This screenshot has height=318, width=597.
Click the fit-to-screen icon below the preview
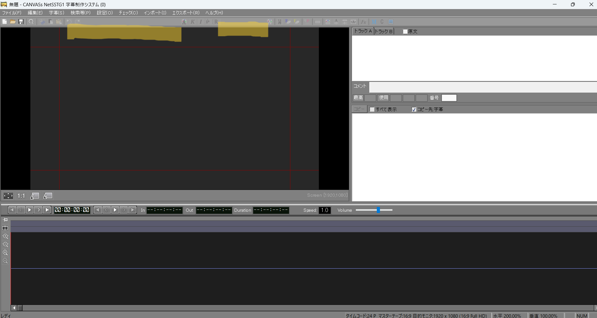(8, 196)
